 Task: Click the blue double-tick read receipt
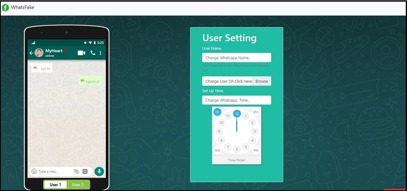pos(98,82)
